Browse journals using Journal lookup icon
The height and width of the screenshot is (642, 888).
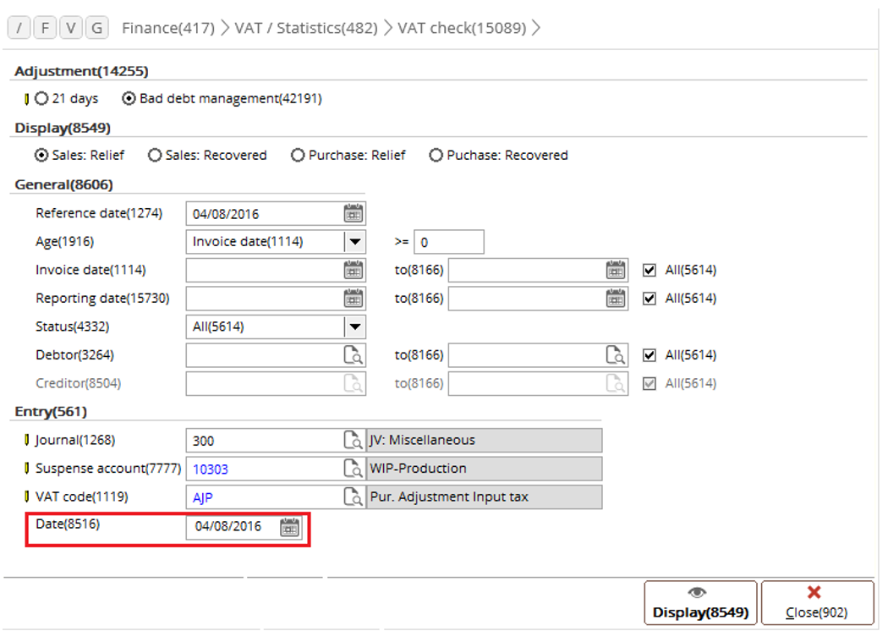click(x=353, y=441)
